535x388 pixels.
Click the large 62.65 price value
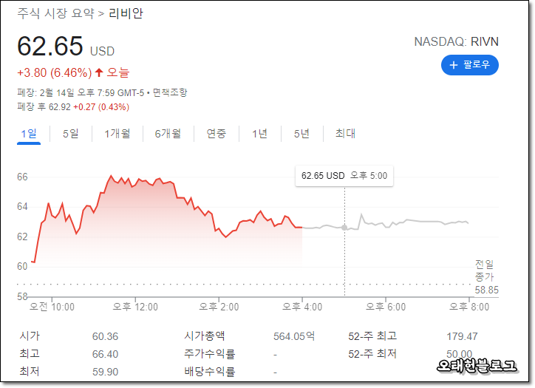click(50, 46)
